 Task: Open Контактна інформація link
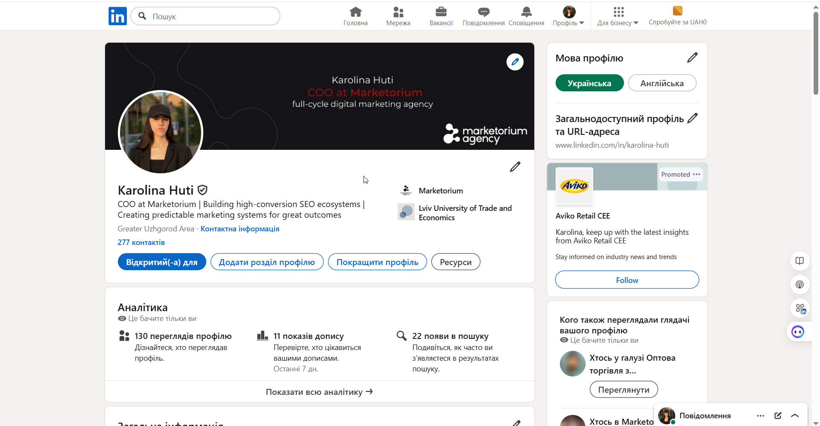(240, 229)
